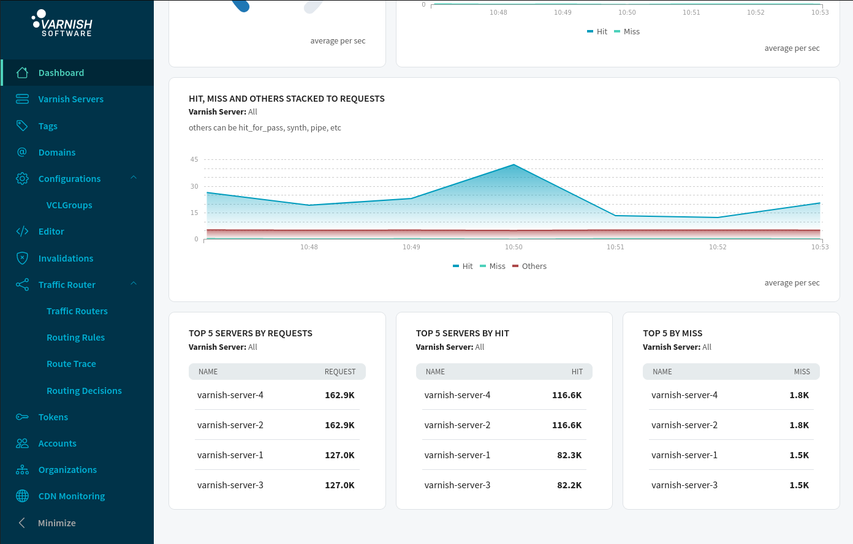The width and height of the screenshot is (853, 544).
Task: Click the Top 5 Servers By Requests title
Action: coord(251,333)
